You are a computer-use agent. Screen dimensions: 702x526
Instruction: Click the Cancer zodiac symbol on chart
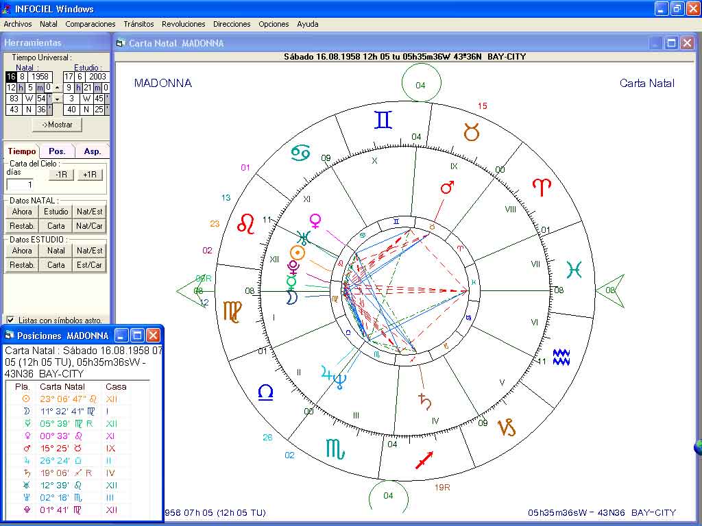tap(300, 153)
